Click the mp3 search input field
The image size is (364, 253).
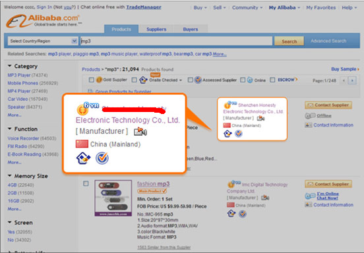click(x=176, y=41)
